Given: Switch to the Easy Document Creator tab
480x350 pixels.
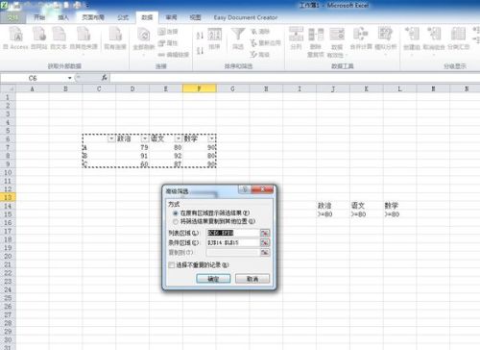Looking at the screenshot, I should pyautogui.click(x=246, y=17).
